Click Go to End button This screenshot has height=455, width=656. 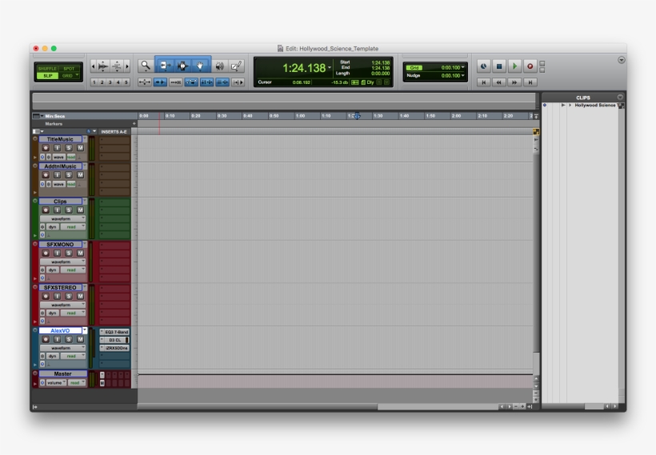pos(530,82)
